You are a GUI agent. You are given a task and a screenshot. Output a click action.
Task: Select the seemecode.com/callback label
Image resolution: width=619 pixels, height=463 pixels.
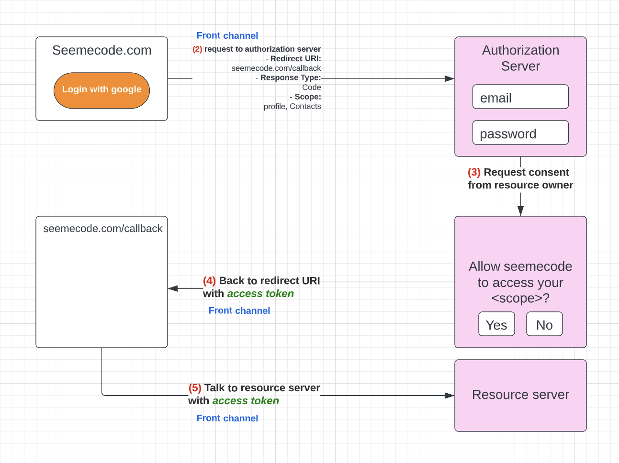(103, 229)
